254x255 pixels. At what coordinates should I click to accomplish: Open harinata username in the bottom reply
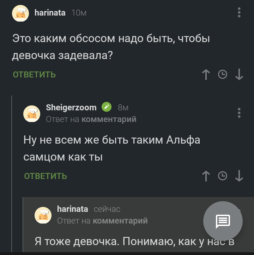72,209
